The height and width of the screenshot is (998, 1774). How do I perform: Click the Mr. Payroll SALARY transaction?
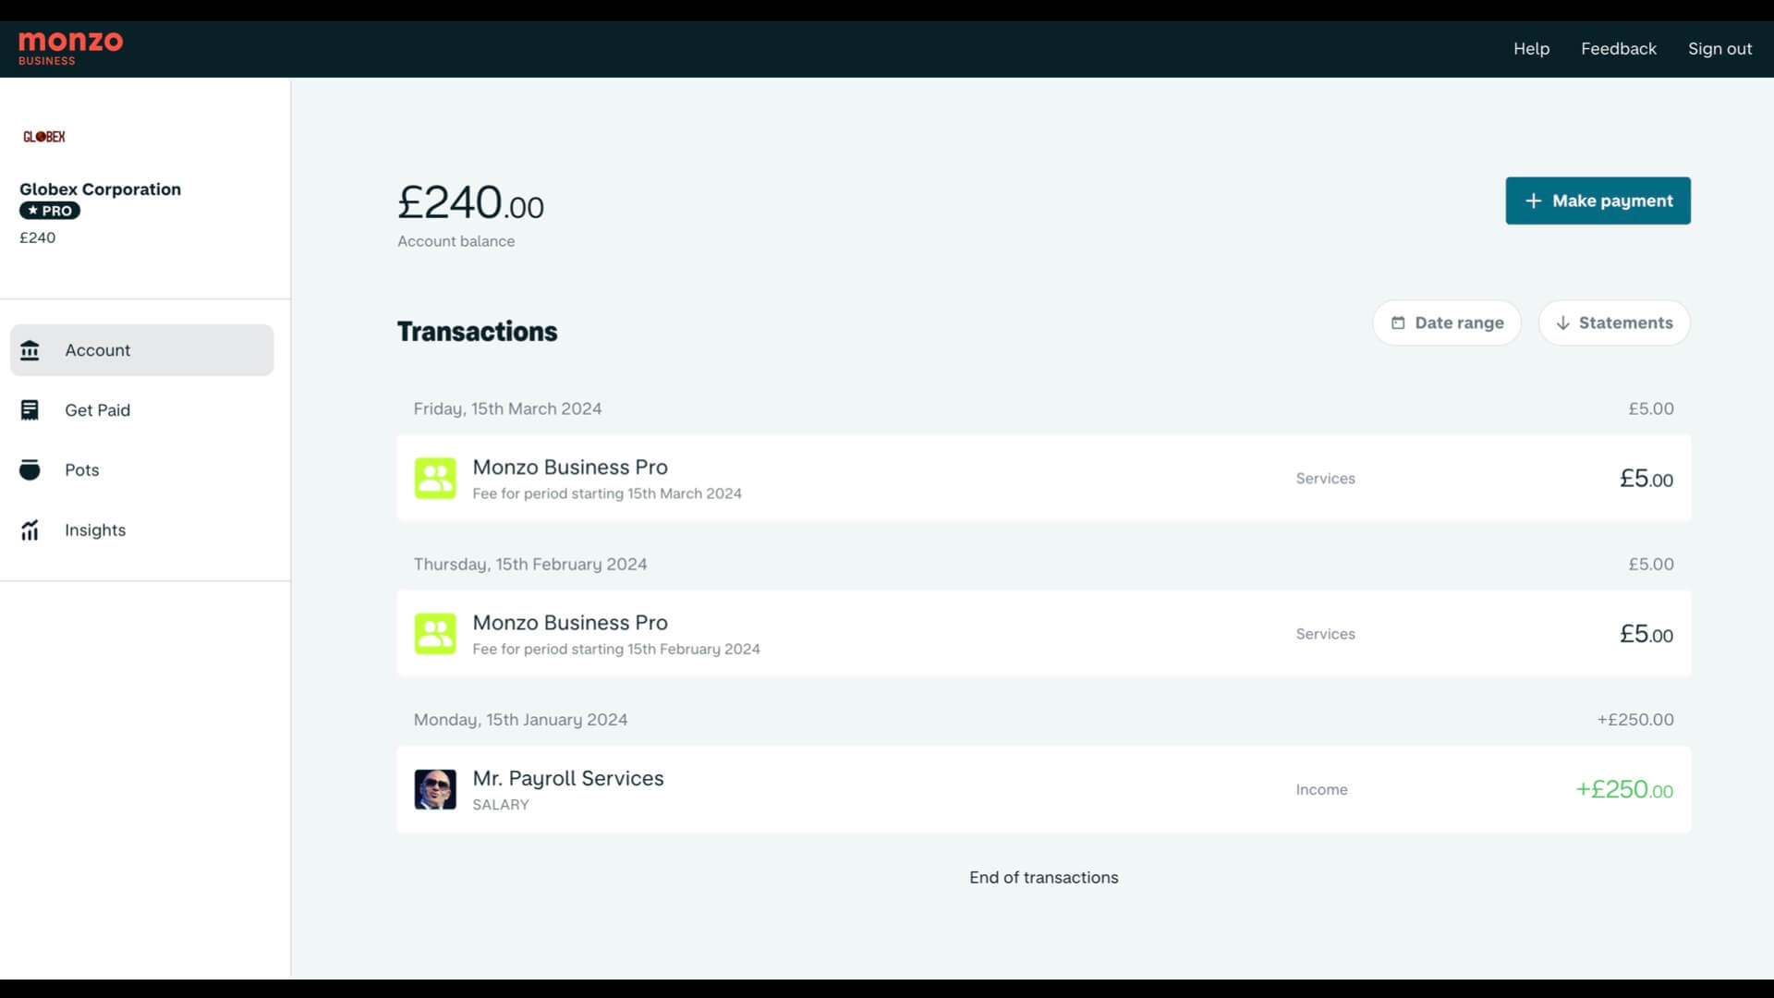point(1043,790)
